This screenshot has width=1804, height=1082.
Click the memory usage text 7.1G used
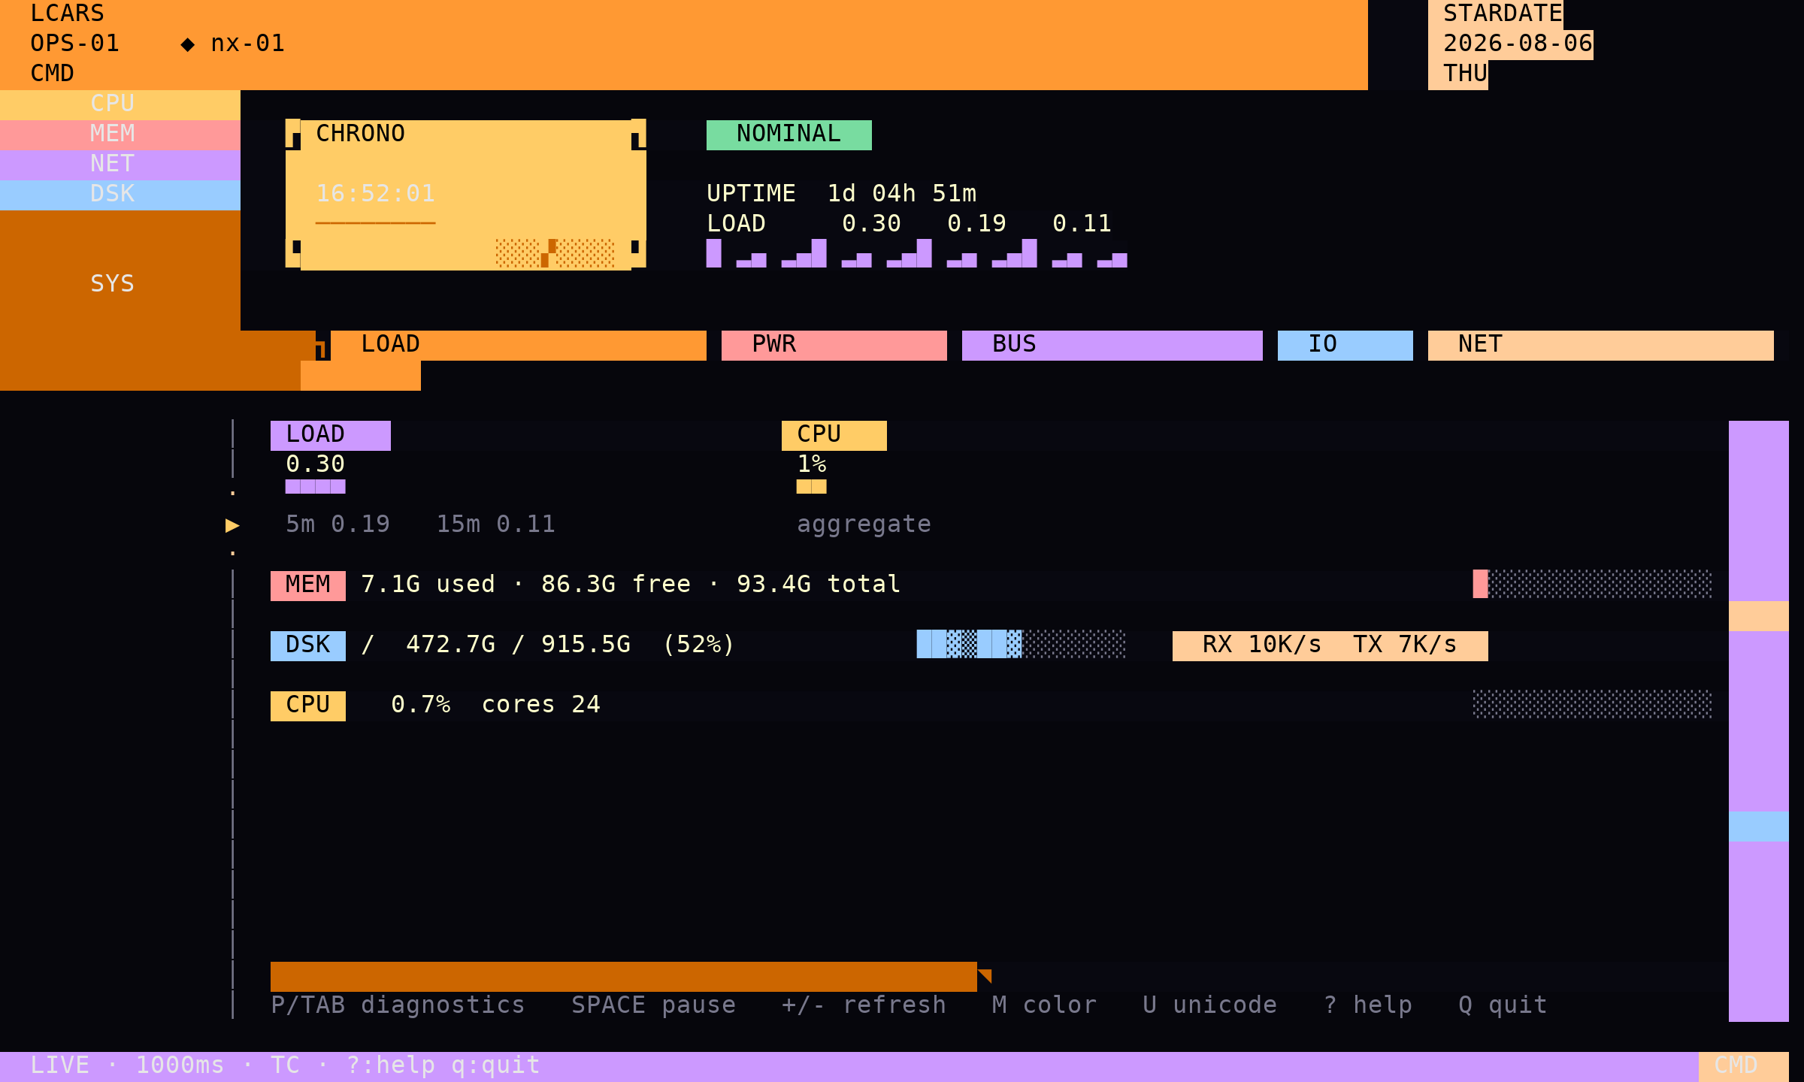click(x=428, y=585)
